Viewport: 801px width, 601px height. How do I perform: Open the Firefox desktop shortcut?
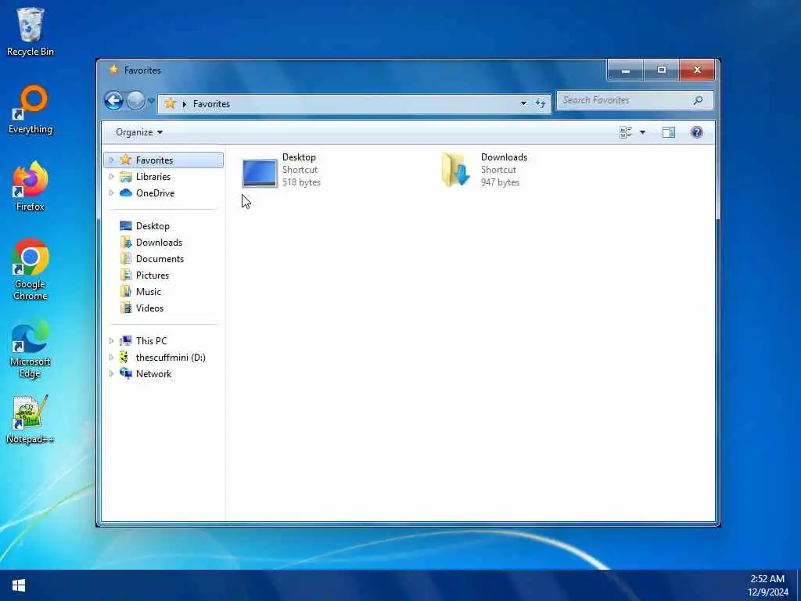(31, 186)
